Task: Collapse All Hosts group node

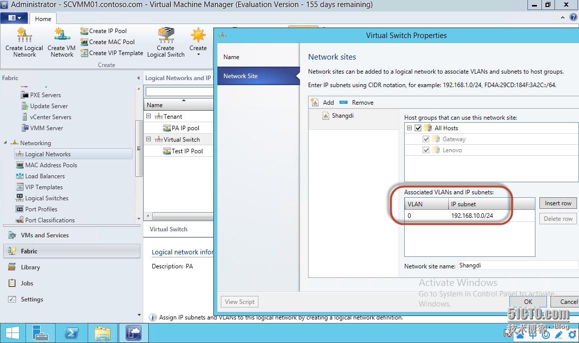Action: 409,128
